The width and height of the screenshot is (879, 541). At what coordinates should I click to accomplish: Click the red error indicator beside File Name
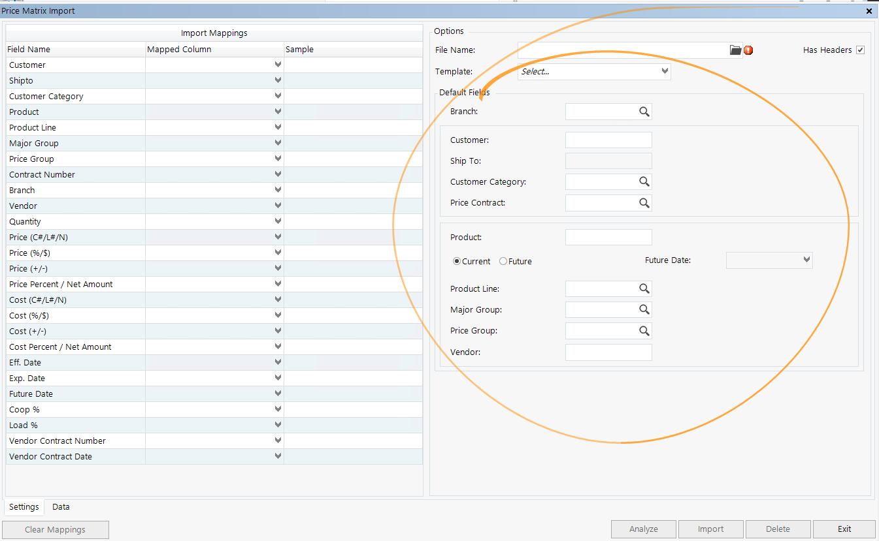(748, 50)
